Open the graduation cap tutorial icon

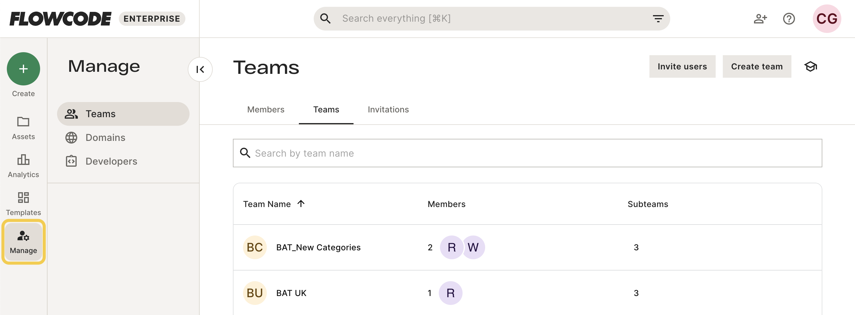coord(810,66)
